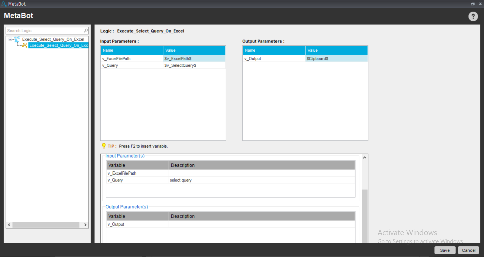Viewport: 484px width, 257px height.
Task: Select the root Execute_Select_Query_On_Excel tree item
Action: coord(53,39)
